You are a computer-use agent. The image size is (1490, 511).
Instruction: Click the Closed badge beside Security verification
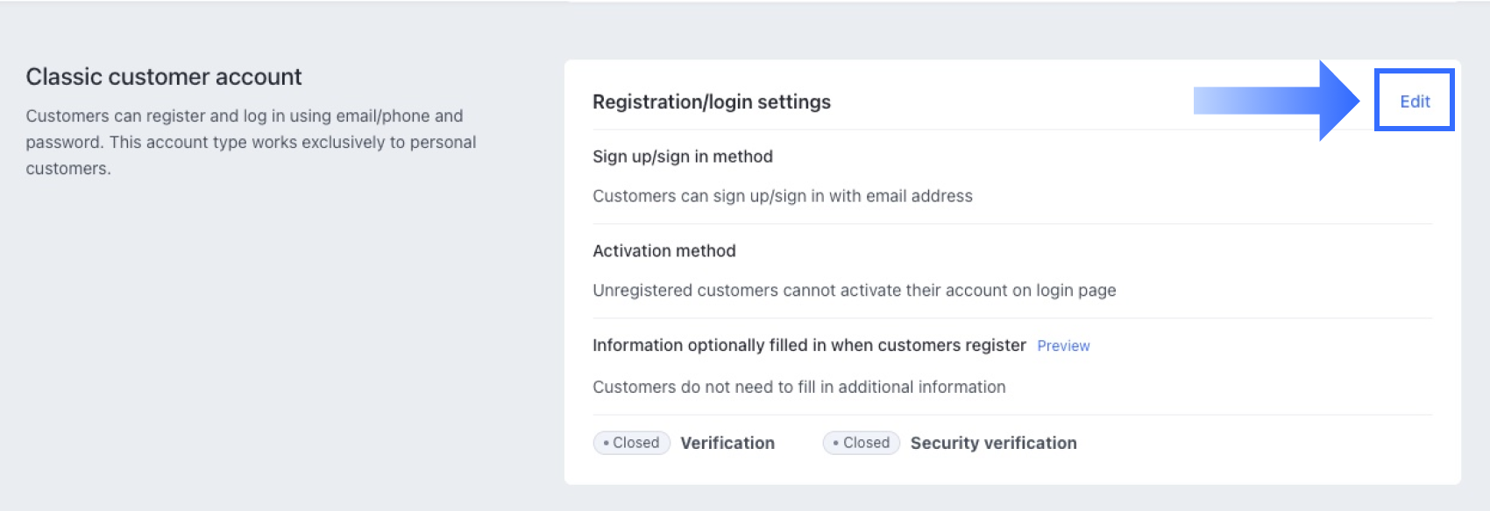click(x=862, y=443)
